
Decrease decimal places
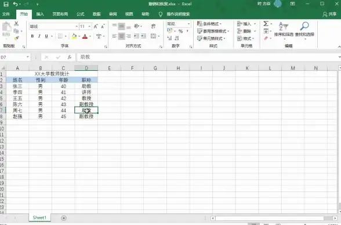(x=177, y=38)
